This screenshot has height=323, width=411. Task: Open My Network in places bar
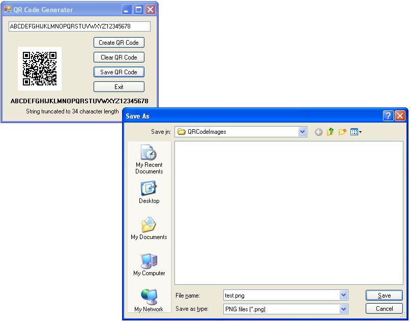[149, 300]
